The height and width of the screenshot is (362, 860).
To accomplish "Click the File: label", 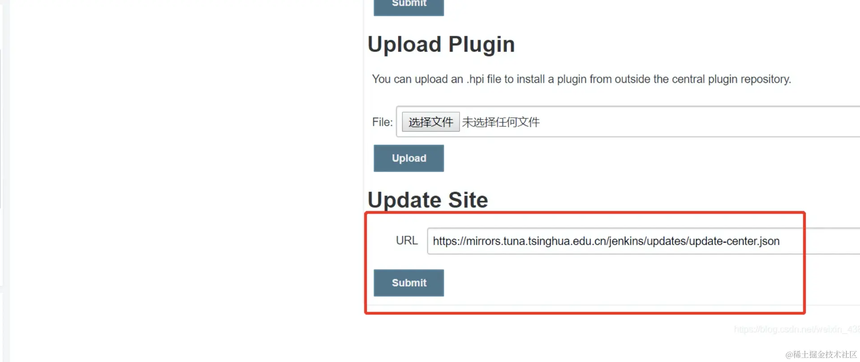I will (382, 122).
